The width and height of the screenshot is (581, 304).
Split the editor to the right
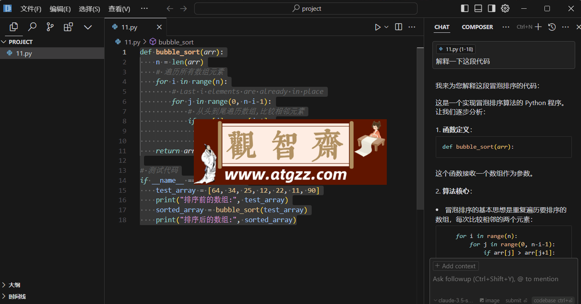tap(398, 27)
